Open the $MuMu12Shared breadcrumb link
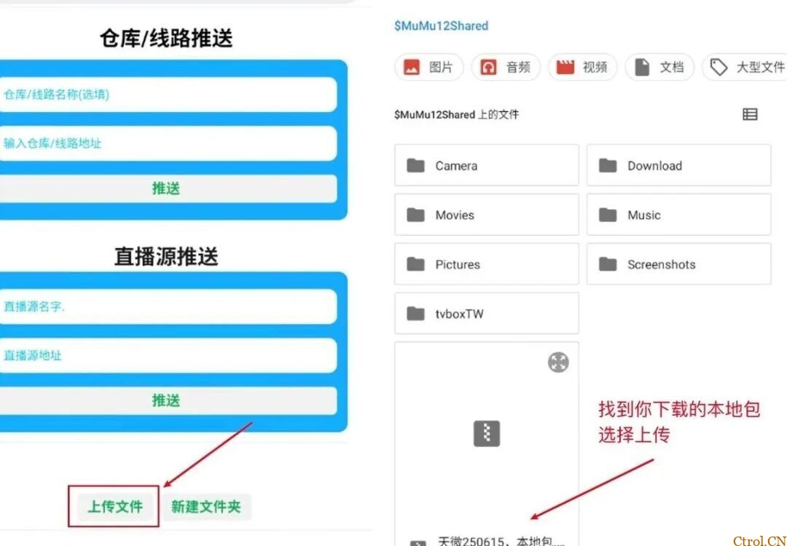Image resolution: width=787 pixels, height=546 pixels. [x=441, y=26]
